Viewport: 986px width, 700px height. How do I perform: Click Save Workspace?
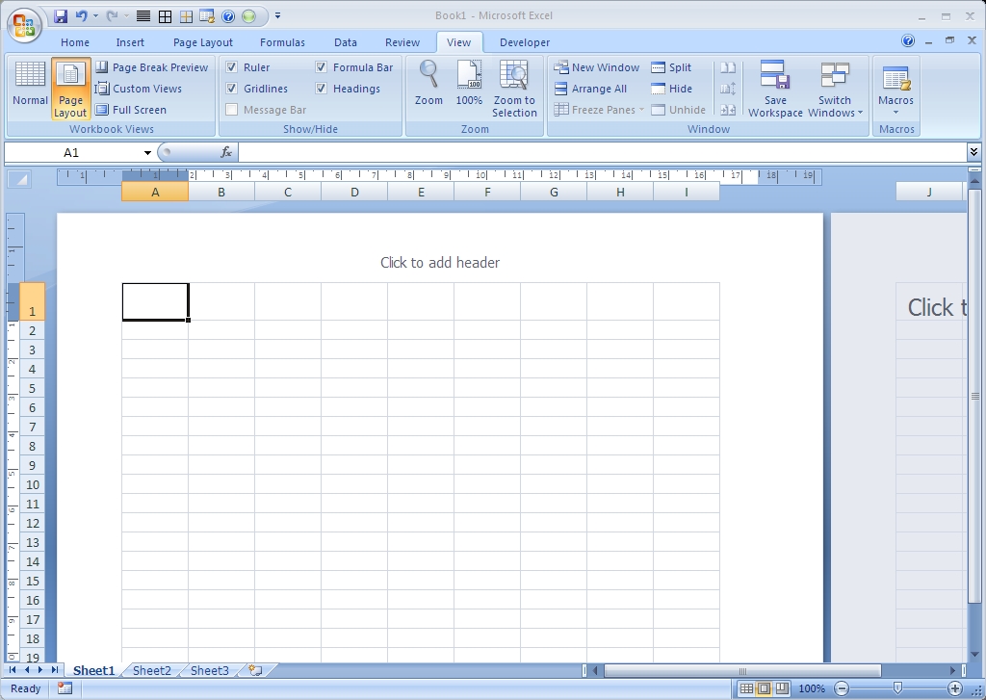click(x=775, y=90)
